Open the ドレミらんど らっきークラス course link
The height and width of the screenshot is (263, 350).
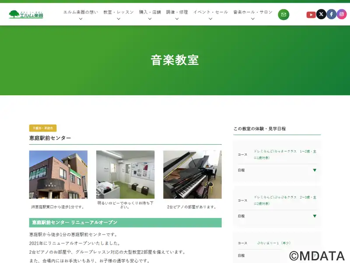coord(285,155)
